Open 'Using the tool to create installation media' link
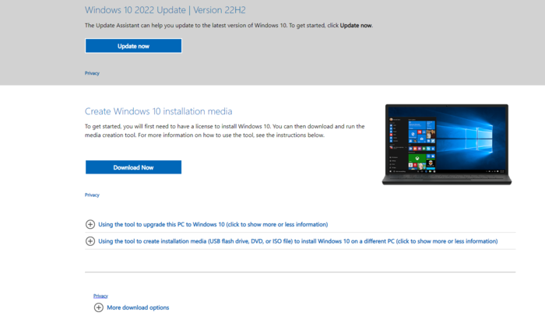The width and height of the screenshot is (545, 323). [298, 241]
